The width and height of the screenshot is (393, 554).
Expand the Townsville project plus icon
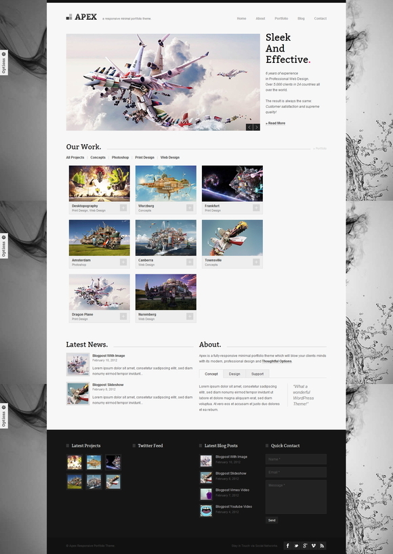(x=256, y=262)
